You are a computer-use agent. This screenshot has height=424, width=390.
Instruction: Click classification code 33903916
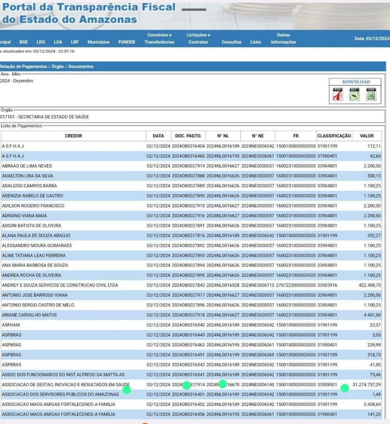pyautogui.click(x=327, y=285)
